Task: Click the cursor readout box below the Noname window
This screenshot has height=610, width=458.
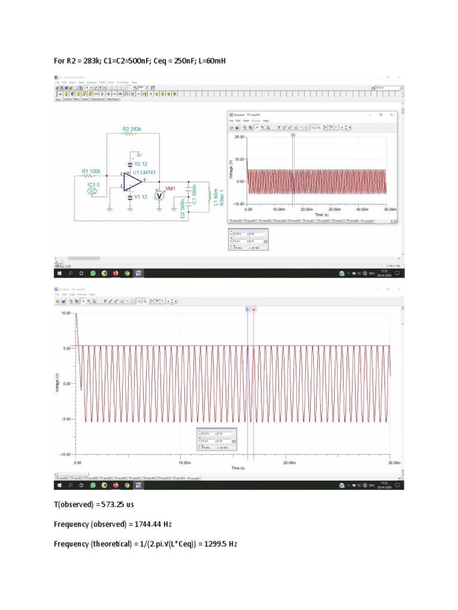Action: click(x=249, y=239)
